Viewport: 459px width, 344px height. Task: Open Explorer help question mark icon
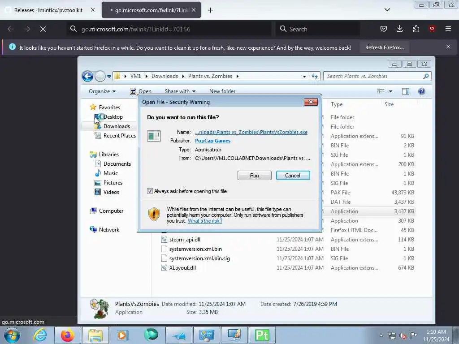(421, 91)
